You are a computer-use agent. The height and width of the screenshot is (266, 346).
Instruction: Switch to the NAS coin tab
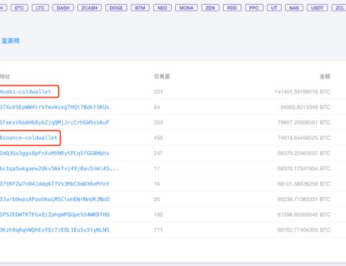pyautogui.click(x=294, y=8)
